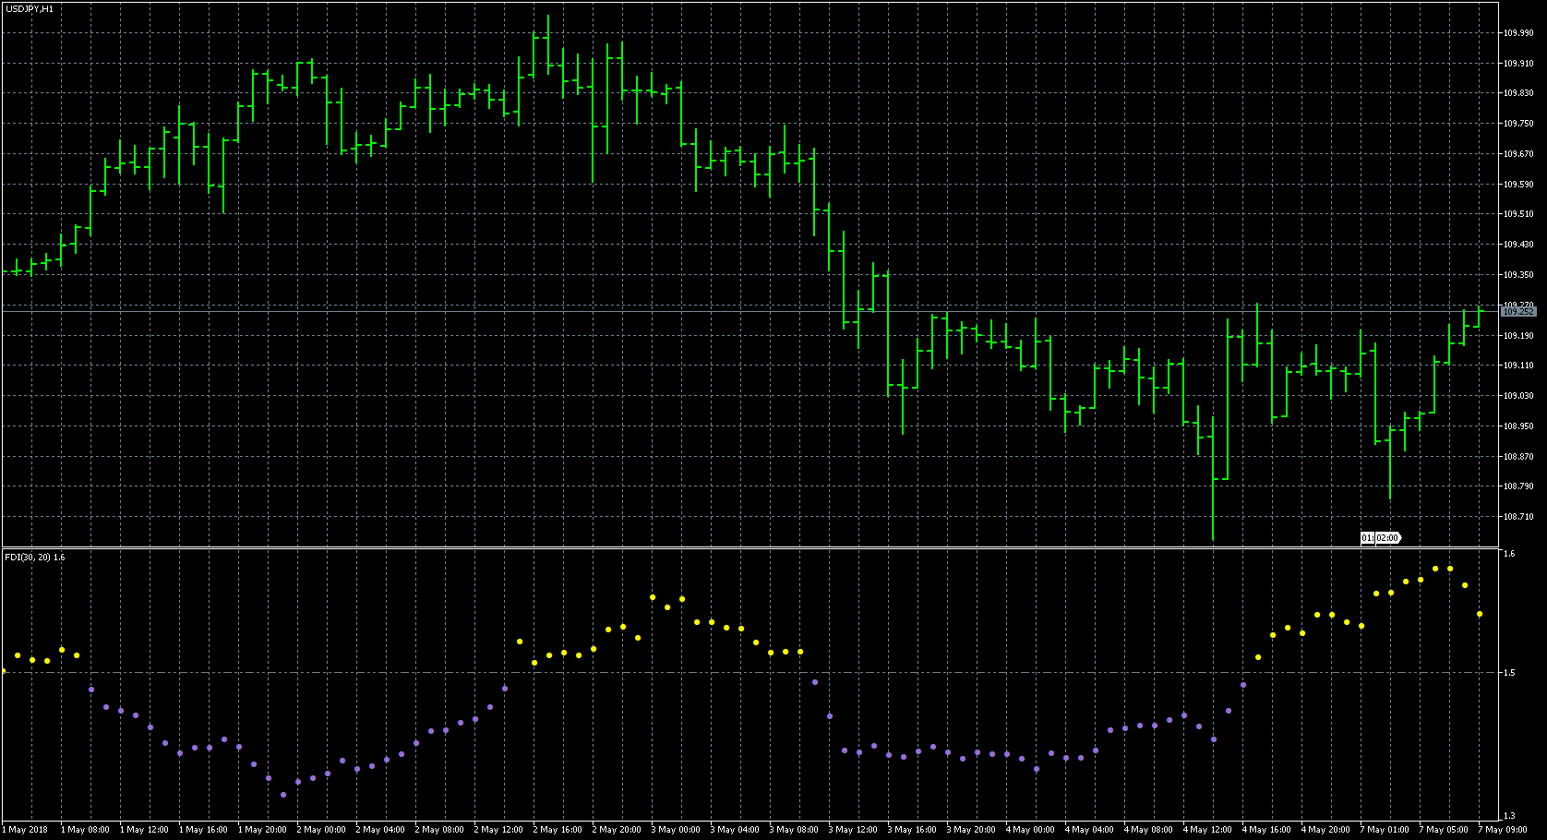Click the 4 May 12:00 time label
1547x840 pixels.
click(x=1207, y=830)
